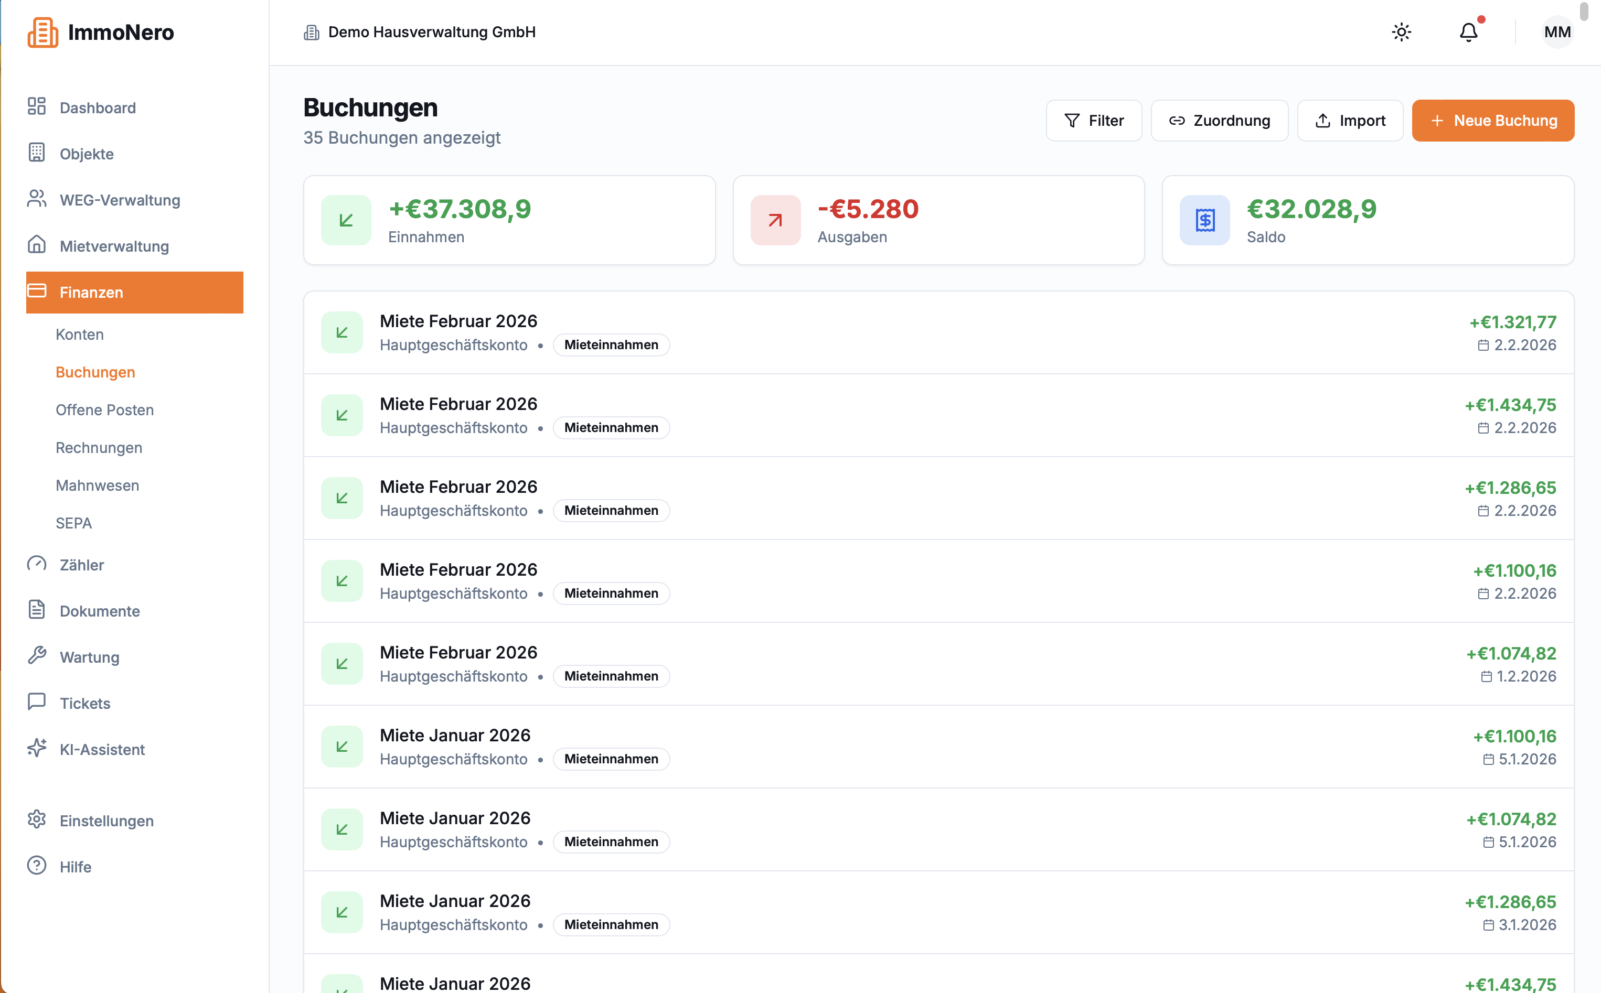The height and width of the screenshot is (993, 1601).
Task: Click the Wartung wrench icon
Action: tap(37, 655)
